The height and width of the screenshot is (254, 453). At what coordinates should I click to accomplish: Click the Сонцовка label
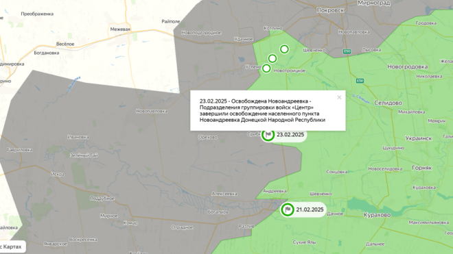336,172
